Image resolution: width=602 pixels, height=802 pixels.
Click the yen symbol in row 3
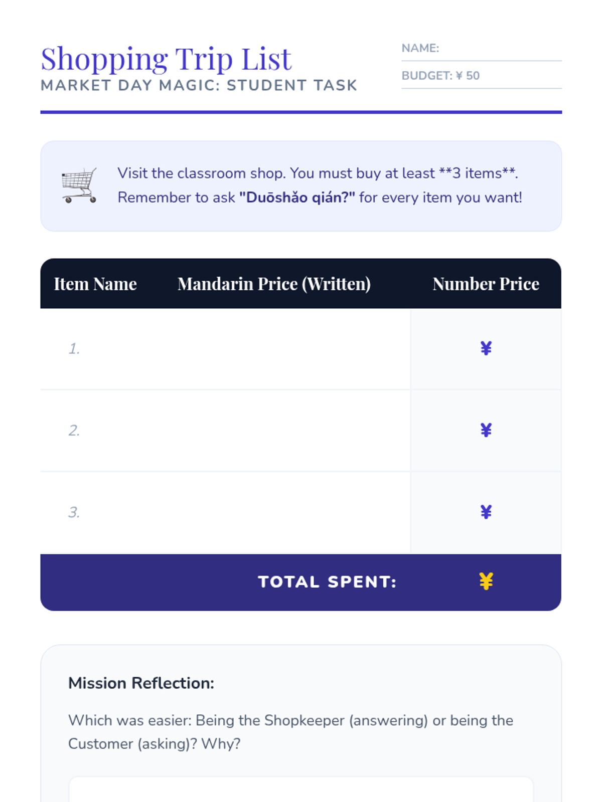point(486,512)
